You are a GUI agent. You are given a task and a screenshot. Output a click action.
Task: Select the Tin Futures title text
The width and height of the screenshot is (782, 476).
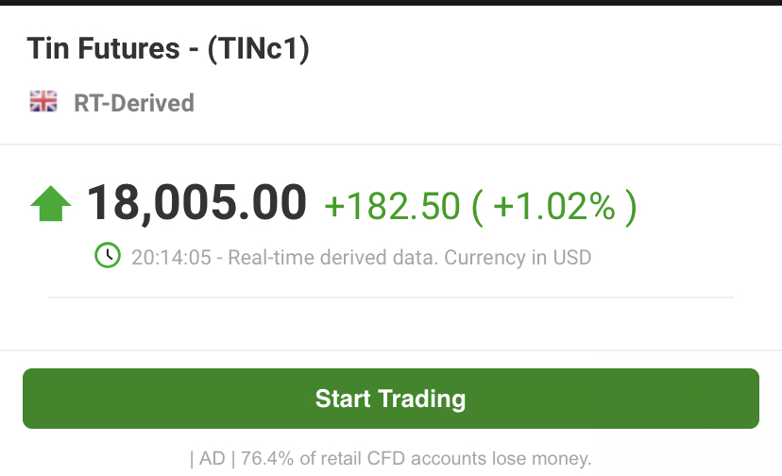coord(103,48)
